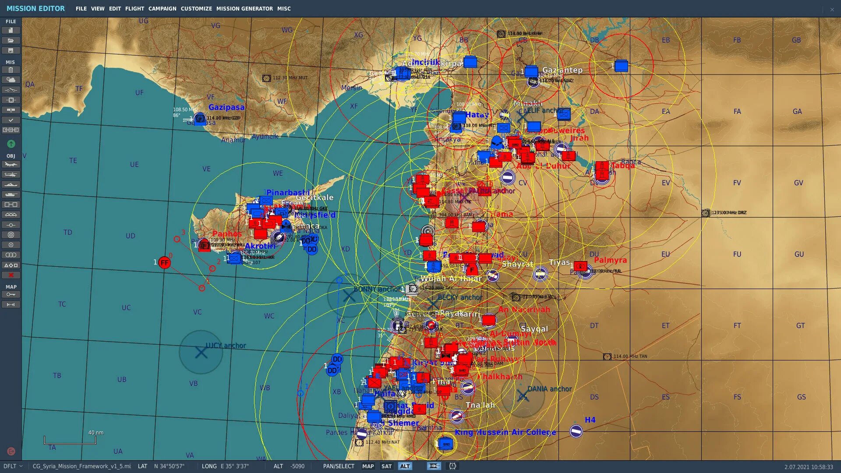Switch map view to MAP mode
This screenshot has width=841, height=473.
(x=368, y=466)
